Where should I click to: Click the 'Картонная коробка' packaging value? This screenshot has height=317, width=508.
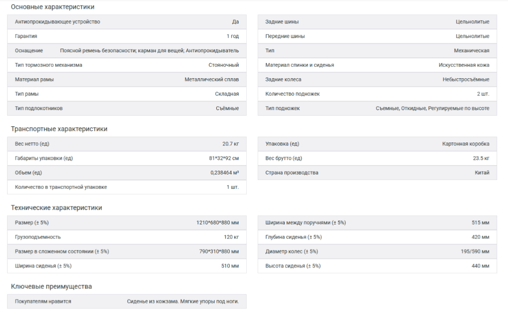[465, 144]
